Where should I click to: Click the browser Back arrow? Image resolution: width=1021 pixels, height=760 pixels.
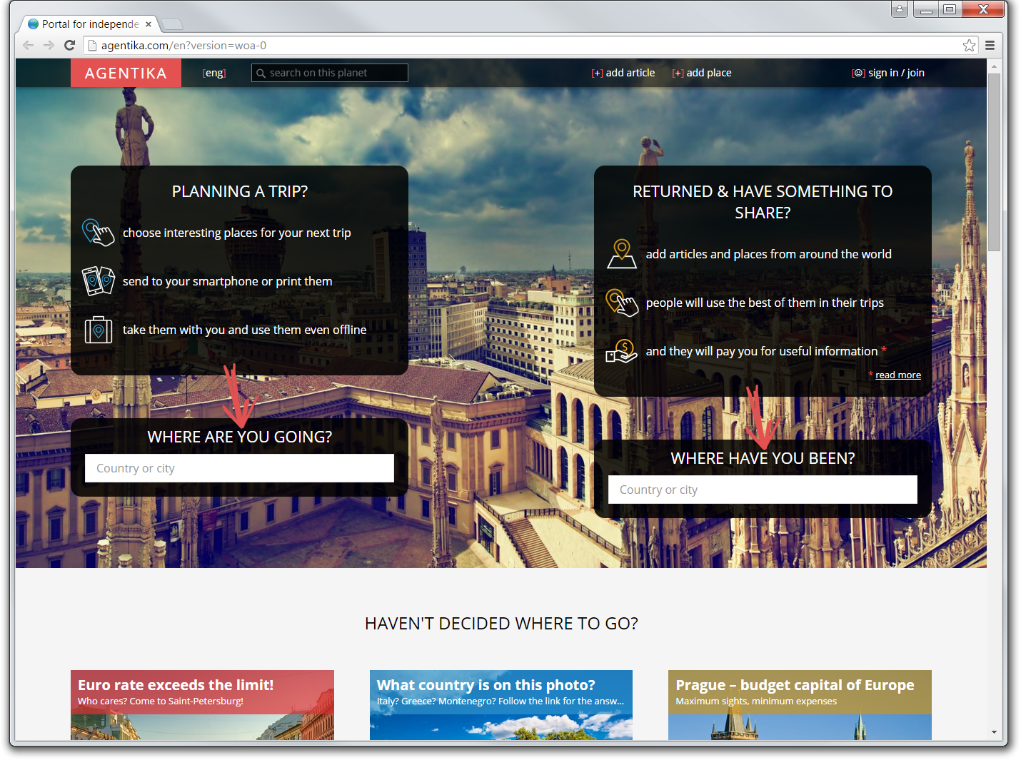(x=29, y=45)
